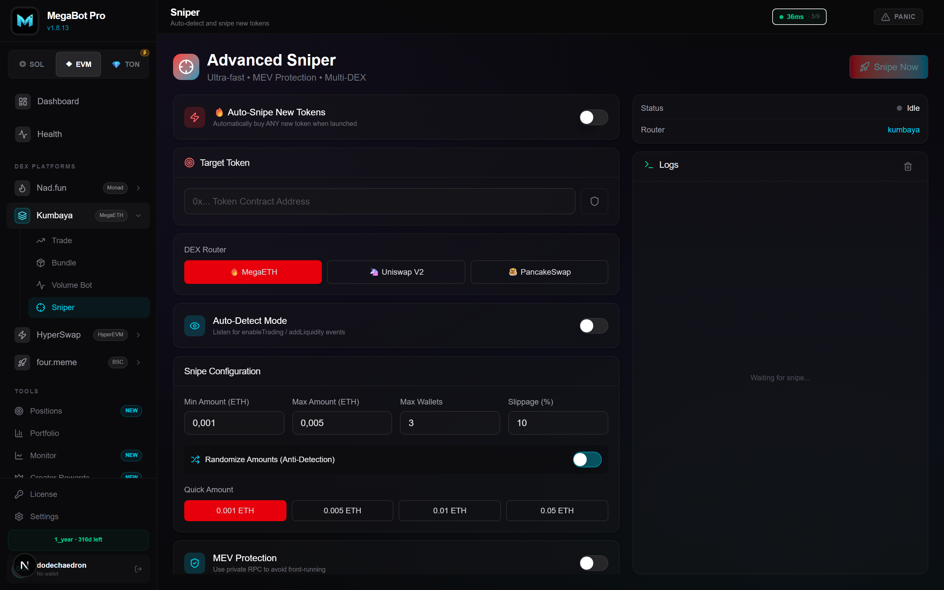Turn on Auto-Detect Mode switch
Viewport: 944px width, 590px height.
coord(593,325)
